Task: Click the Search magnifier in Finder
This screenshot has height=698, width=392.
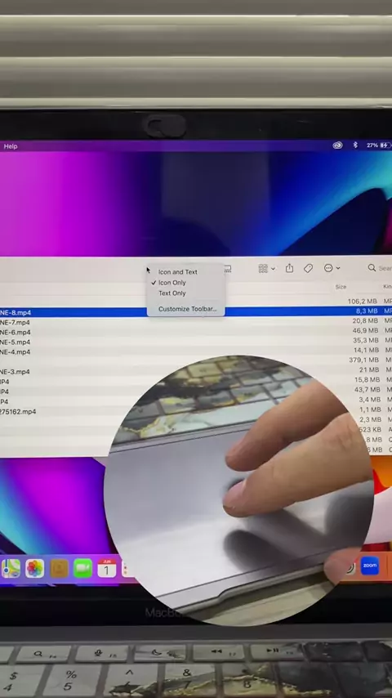Action: pyautogui.click(x=372, y=267)
